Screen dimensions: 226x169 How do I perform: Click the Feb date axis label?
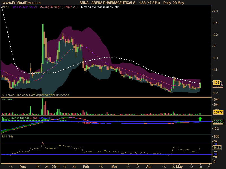click(x=86, y=167)
